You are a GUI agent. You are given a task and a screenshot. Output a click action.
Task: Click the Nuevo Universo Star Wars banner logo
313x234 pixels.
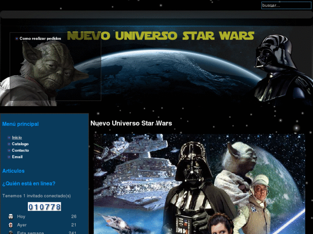click(x=161, y=36)
